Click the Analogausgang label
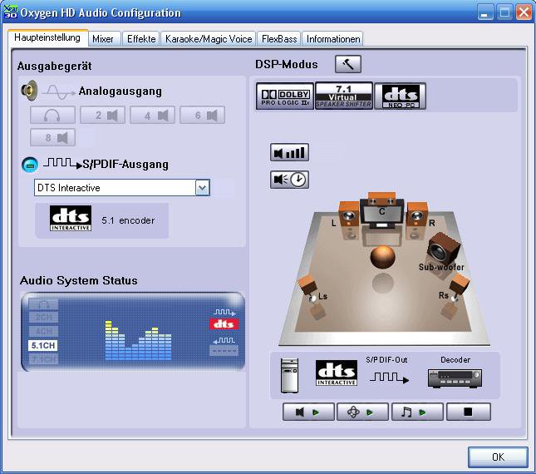Image resolution: width=536 pixels, height=474 pixels. point(120,91)
